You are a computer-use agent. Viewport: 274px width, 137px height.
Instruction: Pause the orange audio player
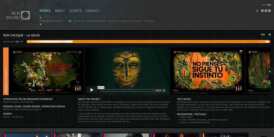[29, 42]
